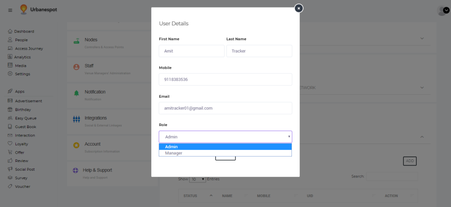This screenshot has width=451, height=207.
Task: Click the Easy Queue icon
Action: pos(10,118)
